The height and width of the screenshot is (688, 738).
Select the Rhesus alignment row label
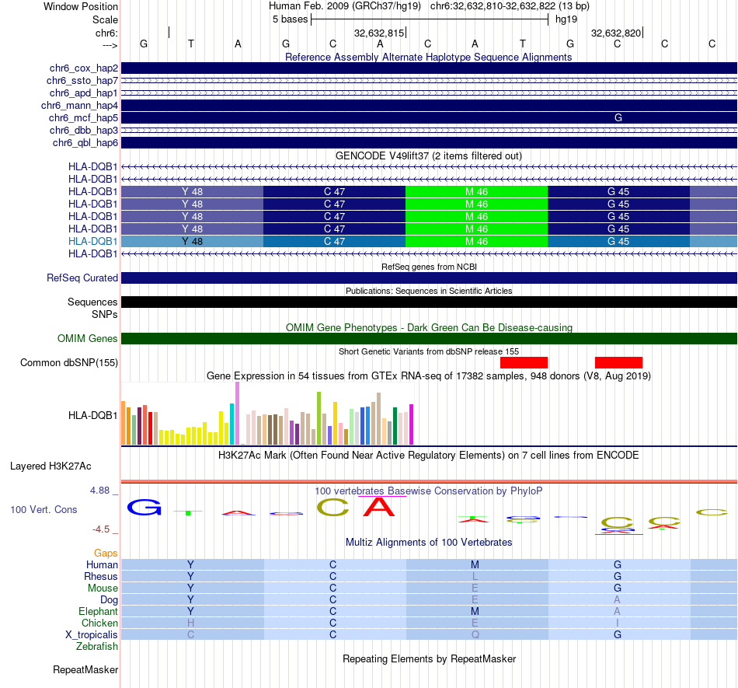[x=101, y=576]
